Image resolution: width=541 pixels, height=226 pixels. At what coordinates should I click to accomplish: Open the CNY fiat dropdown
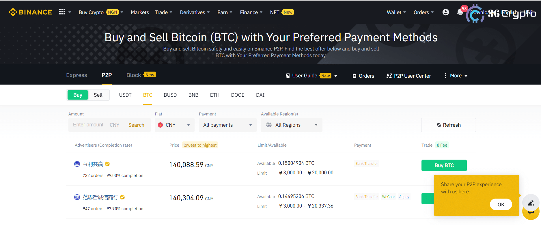click(x=174, y=125)
